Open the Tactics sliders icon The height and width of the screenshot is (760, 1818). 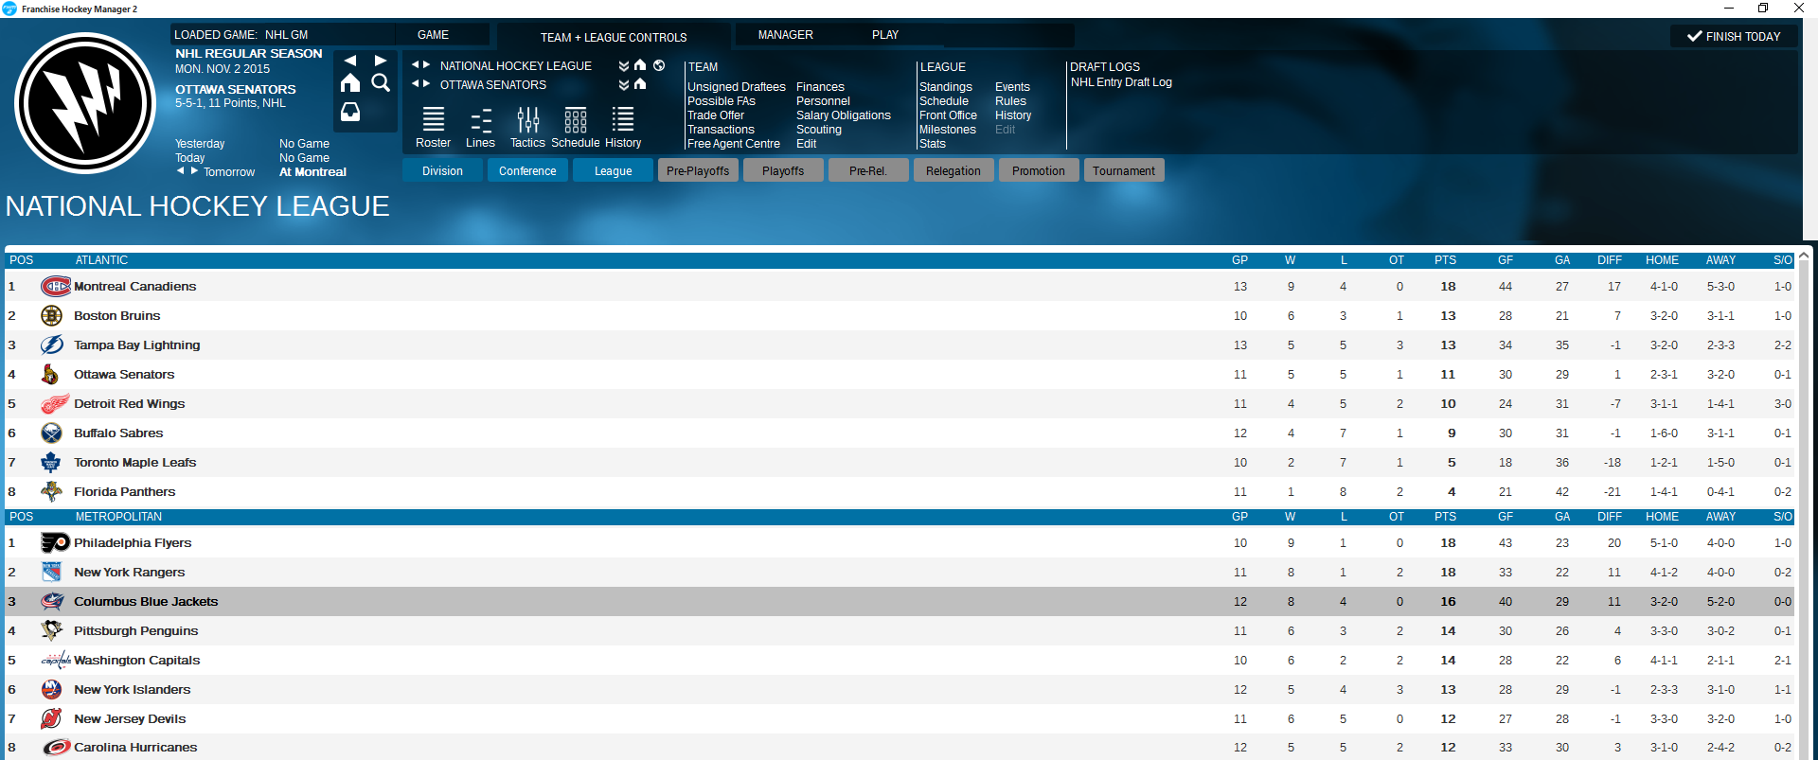tap(527, 121)
